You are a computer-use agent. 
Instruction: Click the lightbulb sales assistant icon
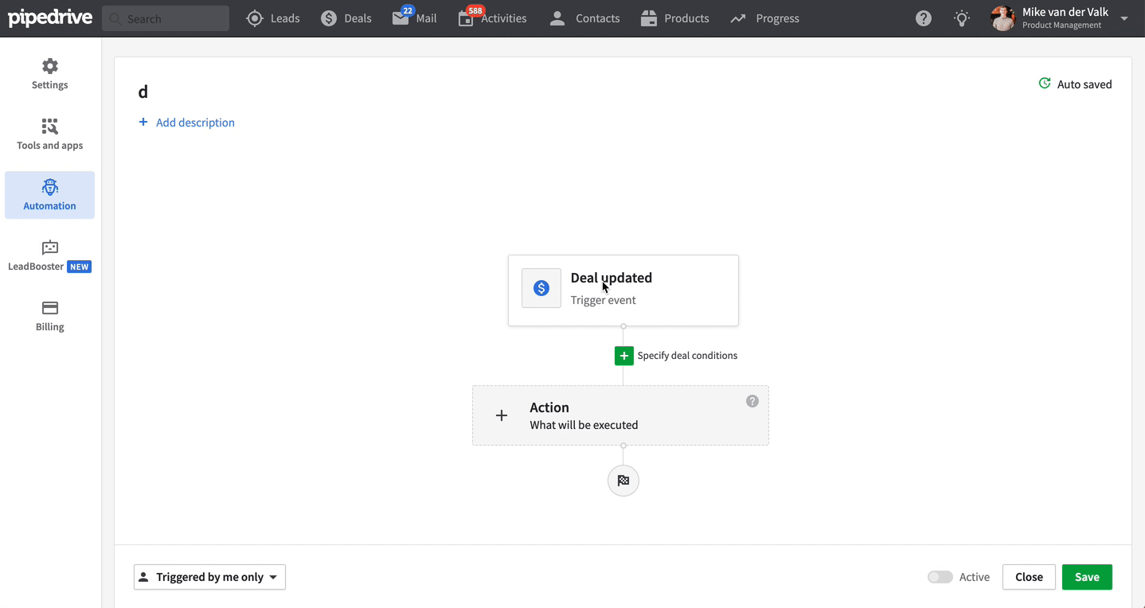pos(962,18)
